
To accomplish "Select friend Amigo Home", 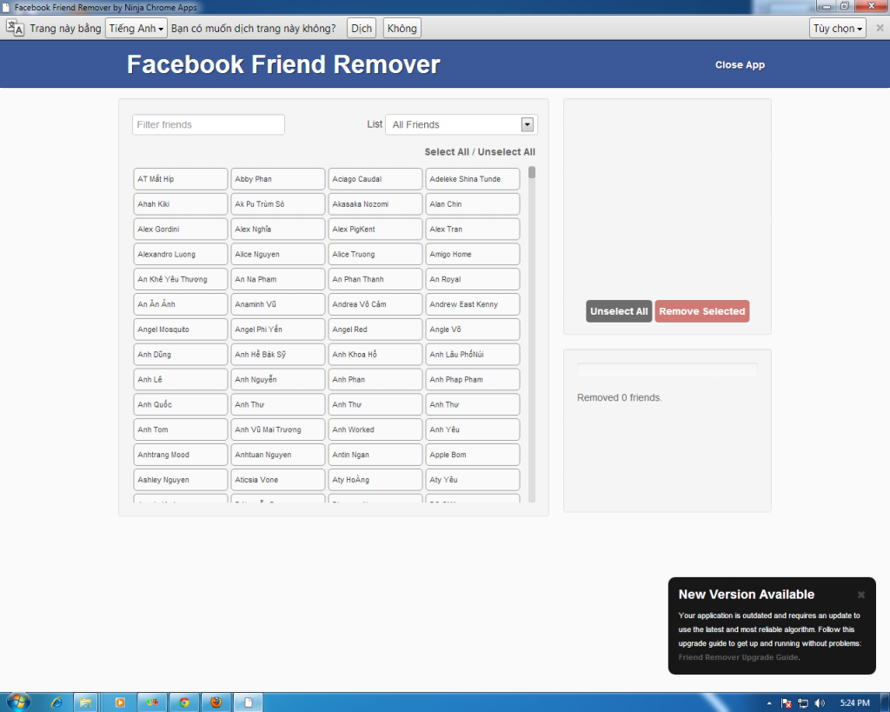I will [473, 254].
